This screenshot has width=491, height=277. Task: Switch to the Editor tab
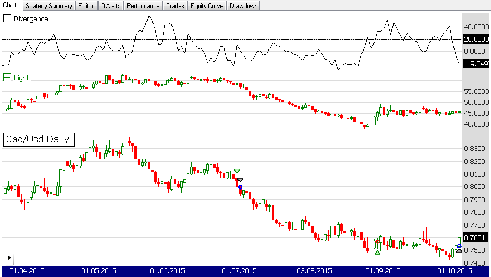click(x=85, y=6)
